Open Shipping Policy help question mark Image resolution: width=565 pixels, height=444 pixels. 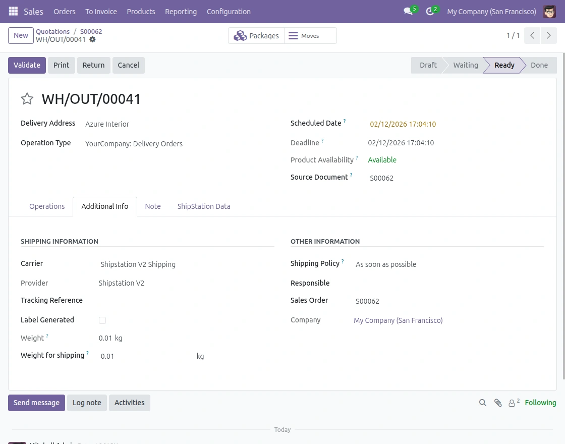(x=343, y=261)
